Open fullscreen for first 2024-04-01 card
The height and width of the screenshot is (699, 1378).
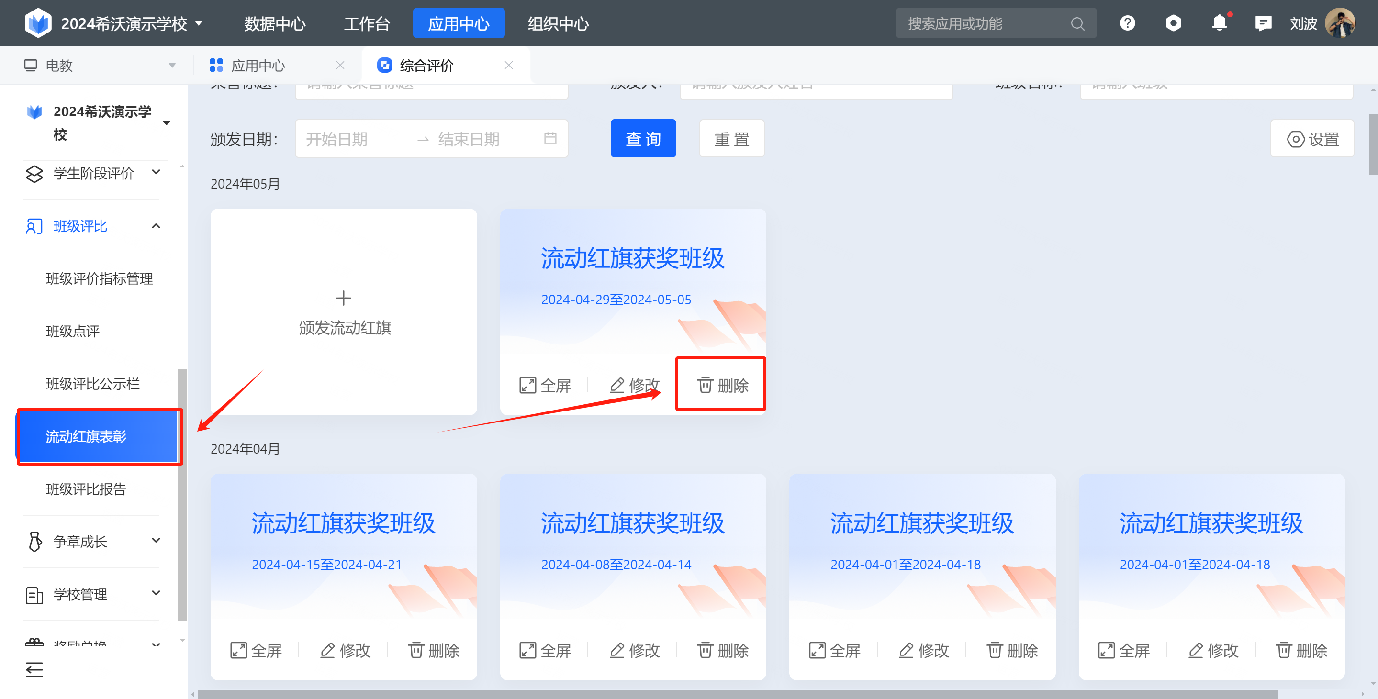(x=834, y=650)
